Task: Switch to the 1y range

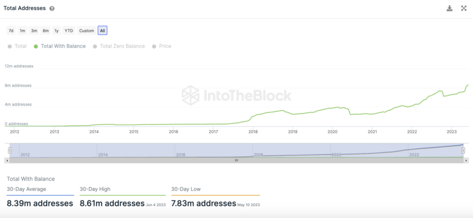Action: tap(56, 31)
